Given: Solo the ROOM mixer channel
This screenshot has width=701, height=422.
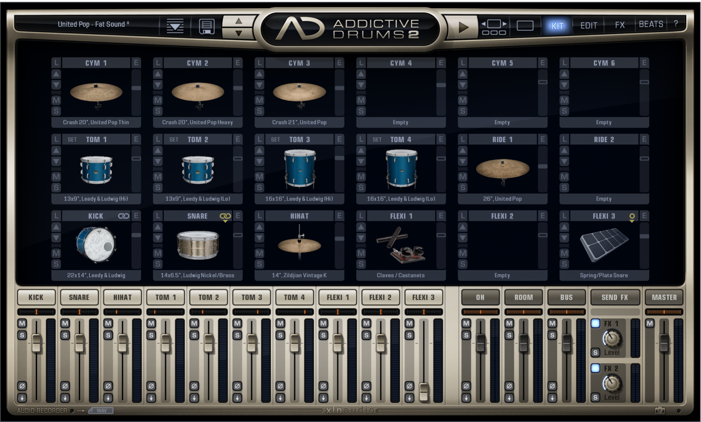Looking at the screenshot, I should [x=509, y=335].
